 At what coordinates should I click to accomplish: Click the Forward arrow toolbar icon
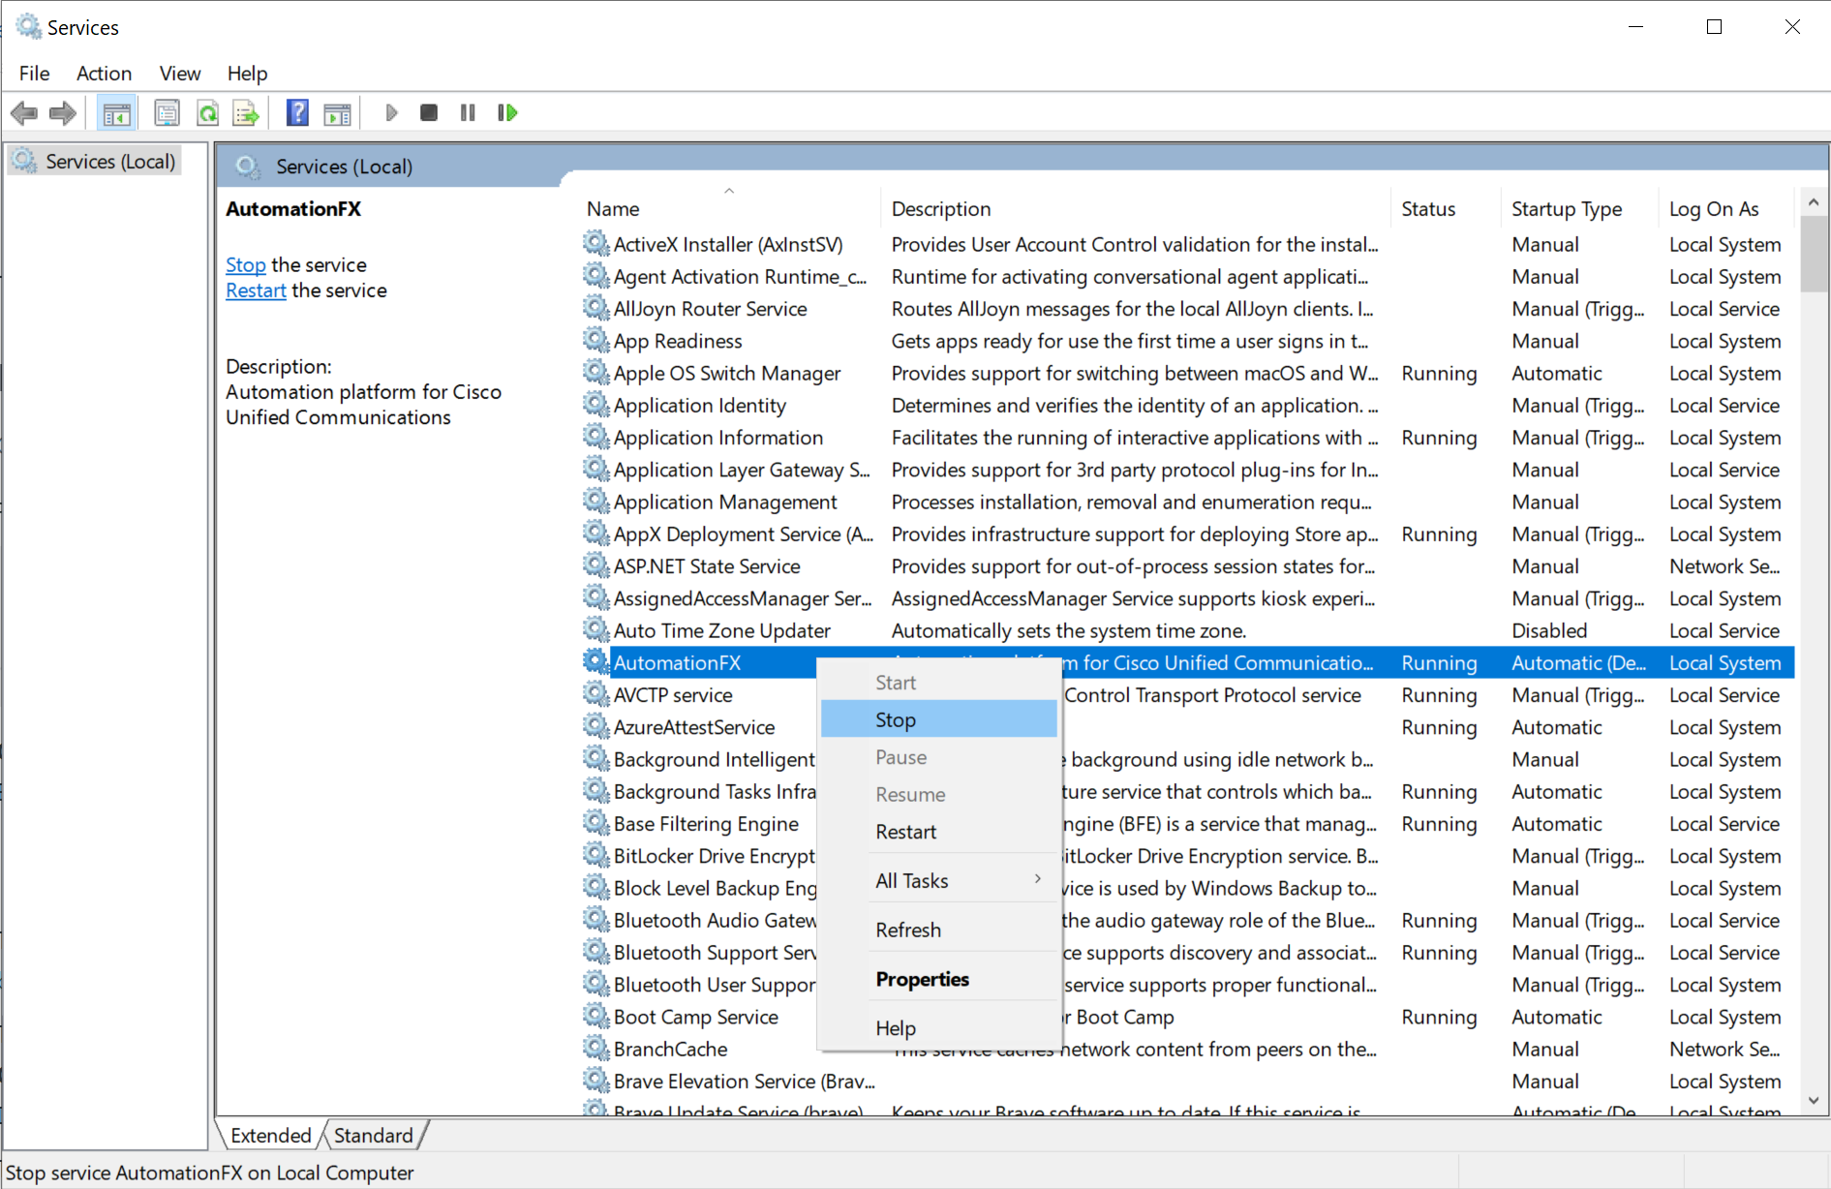tap(63, 113)
